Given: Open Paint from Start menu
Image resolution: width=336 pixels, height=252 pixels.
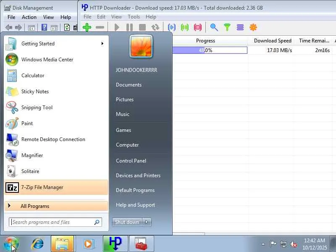Looking at the screenshot, I should [56, 123].
